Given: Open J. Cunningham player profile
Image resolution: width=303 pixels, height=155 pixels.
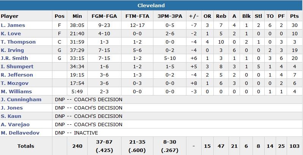Looking at the screenshot, I should click(x=21, y=100).
